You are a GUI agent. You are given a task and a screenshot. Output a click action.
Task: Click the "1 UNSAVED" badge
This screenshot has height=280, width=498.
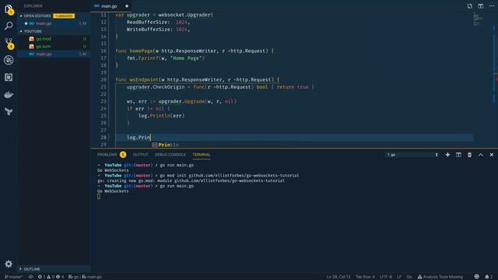point(64,16)
